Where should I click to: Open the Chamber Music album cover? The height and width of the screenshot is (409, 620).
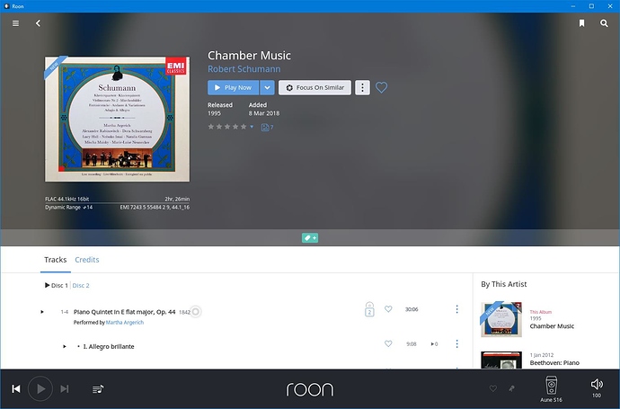pos(117,119)
